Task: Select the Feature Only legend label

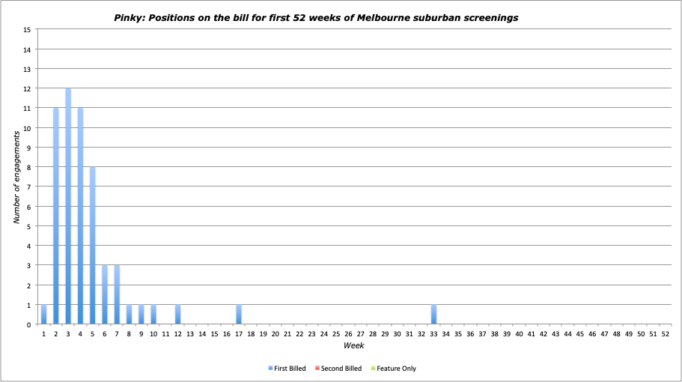Action: click(x=397, y=369)
